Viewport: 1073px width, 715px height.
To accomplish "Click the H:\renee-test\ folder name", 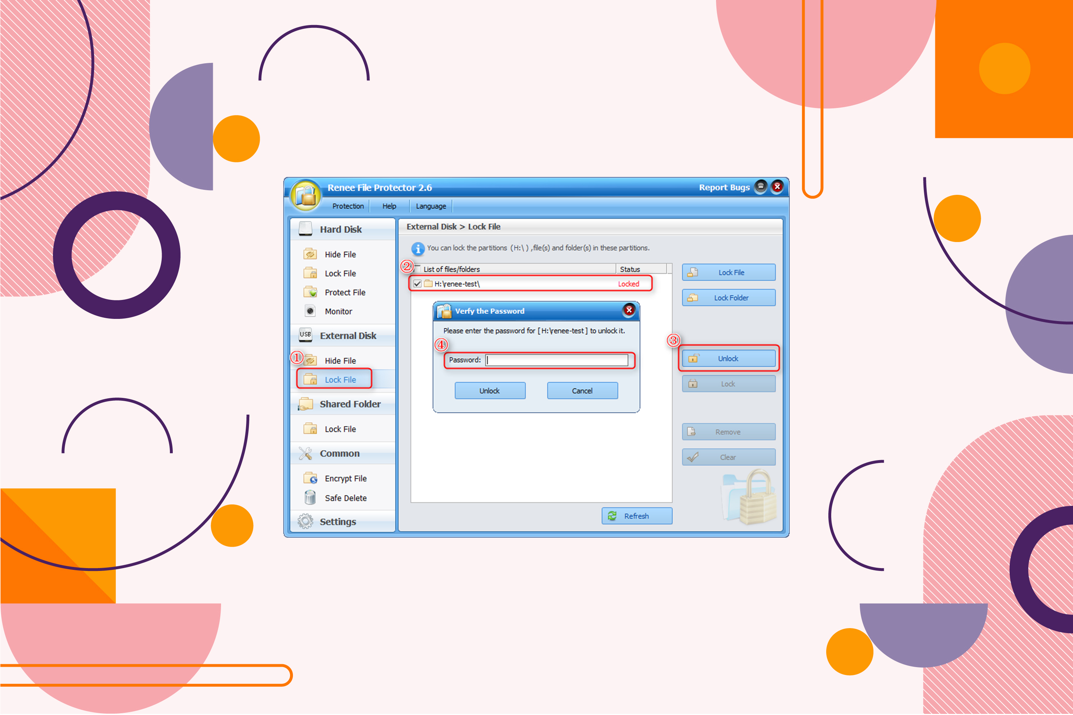I will click(457, 283).
